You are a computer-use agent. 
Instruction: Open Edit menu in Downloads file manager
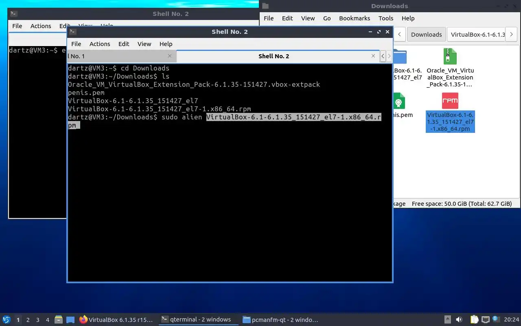[x=287, y=18]
